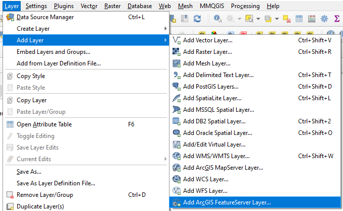Select the highlighted Add Layer entry
This screenshot has height=211, width=343.
86,40
